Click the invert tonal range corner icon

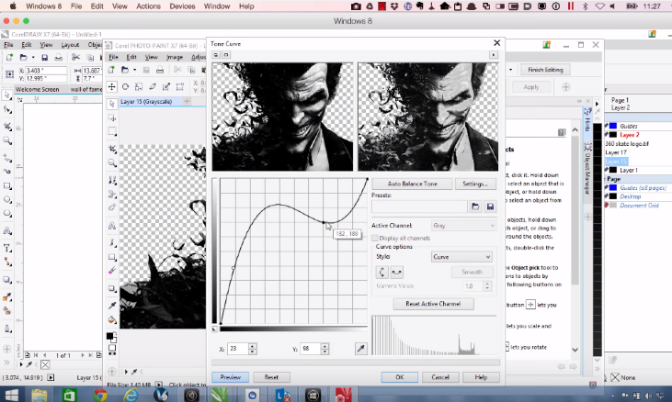coord(215,329)
